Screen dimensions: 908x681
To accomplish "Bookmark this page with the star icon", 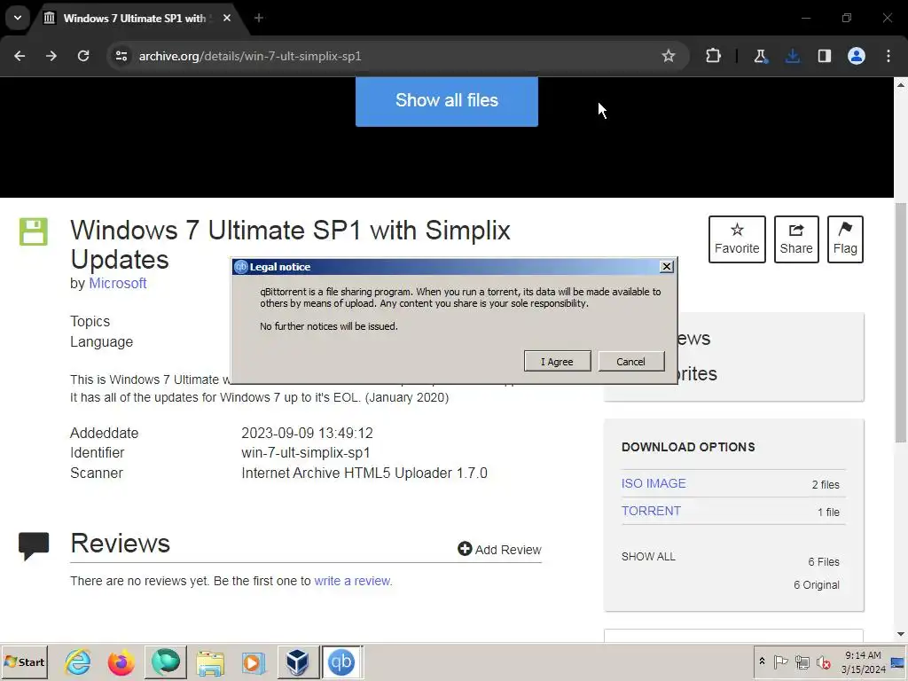I will (x=669, y=56).
